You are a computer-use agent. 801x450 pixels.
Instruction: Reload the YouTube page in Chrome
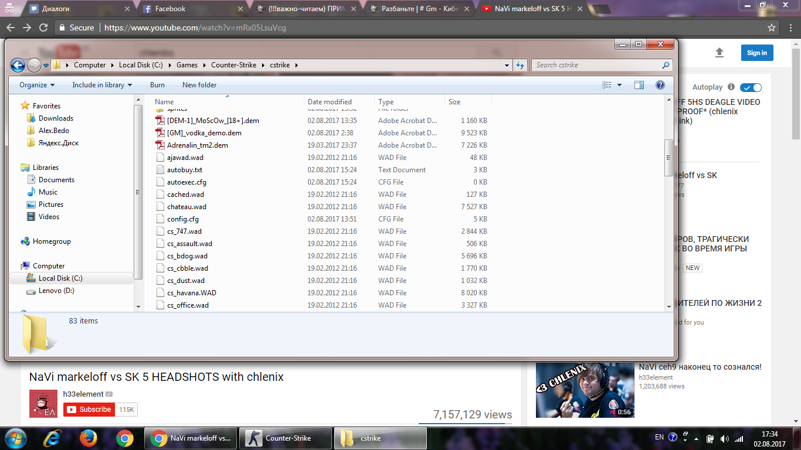click(44, 28)
